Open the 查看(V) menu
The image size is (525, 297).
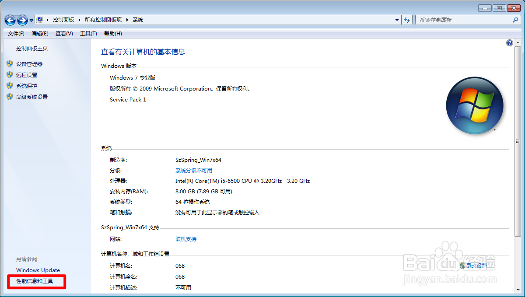[64, 34]
